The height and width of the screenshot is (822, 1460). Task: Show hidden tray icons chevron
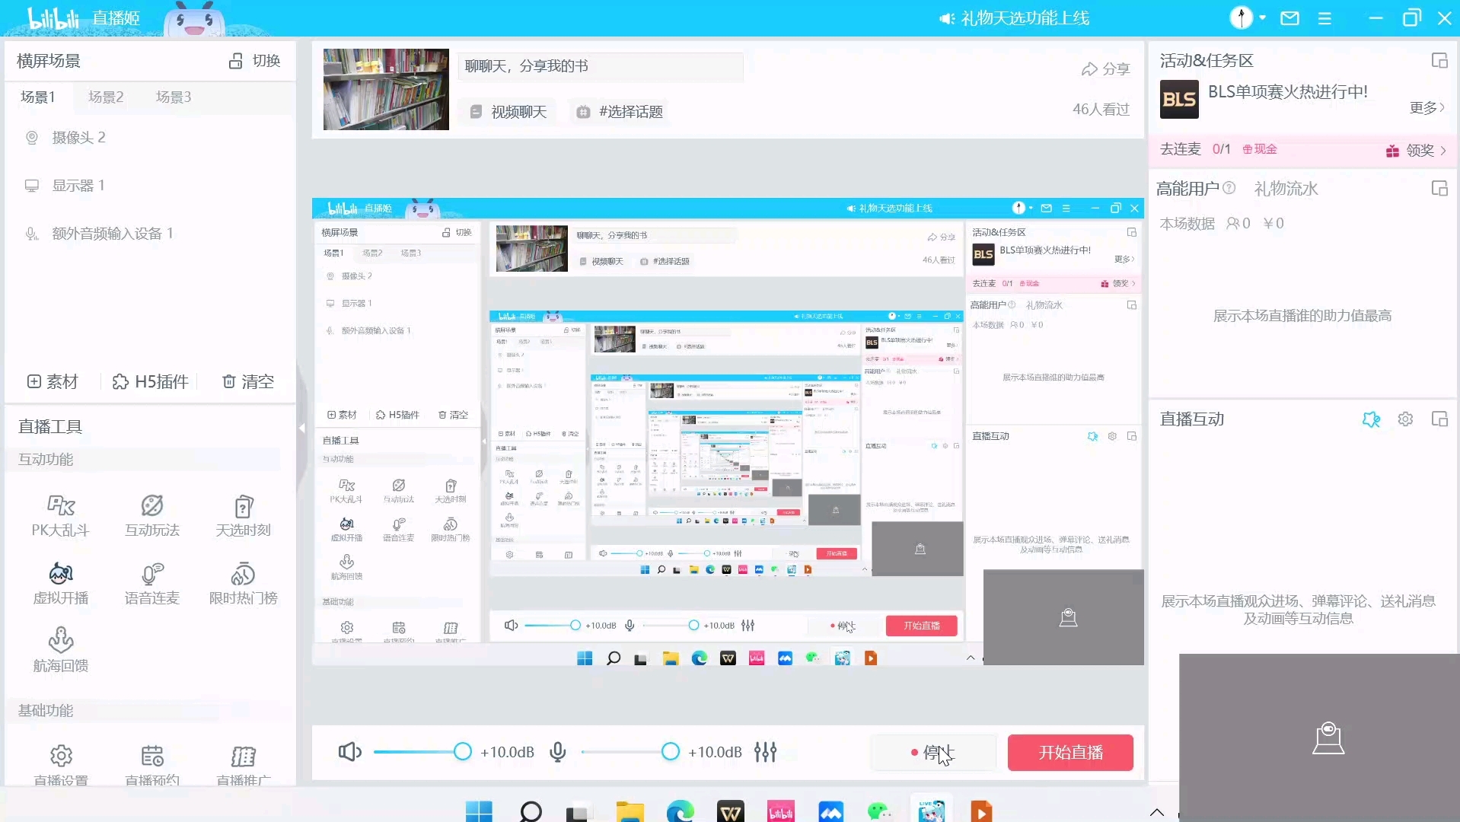(1156, 812)
